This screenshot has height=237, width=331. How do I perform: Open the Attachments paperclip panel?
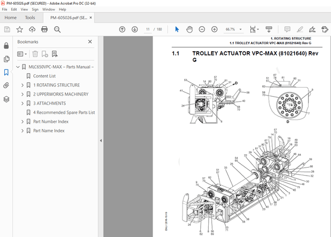tap(6, 85)
